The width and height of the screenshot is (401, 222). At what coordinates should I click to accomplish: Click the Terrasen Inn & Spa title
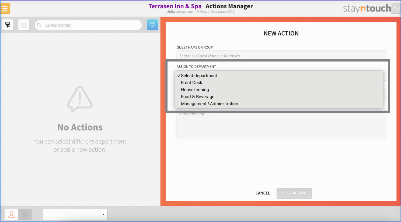[x=175, y=6]
